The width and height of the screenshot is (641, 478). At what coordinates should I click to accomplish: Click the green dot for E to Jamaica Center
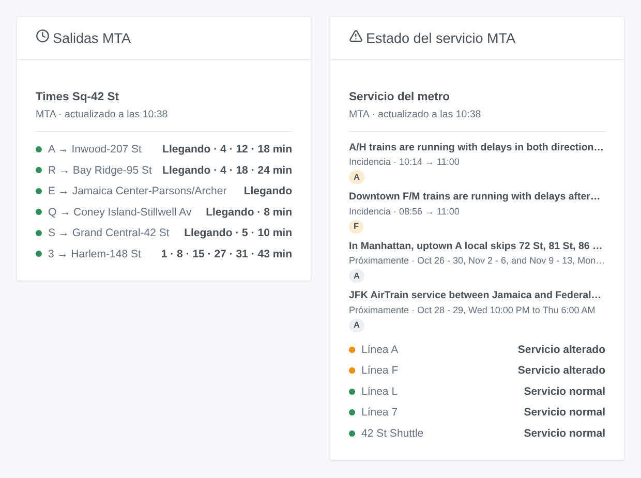[x=39, y=191]
